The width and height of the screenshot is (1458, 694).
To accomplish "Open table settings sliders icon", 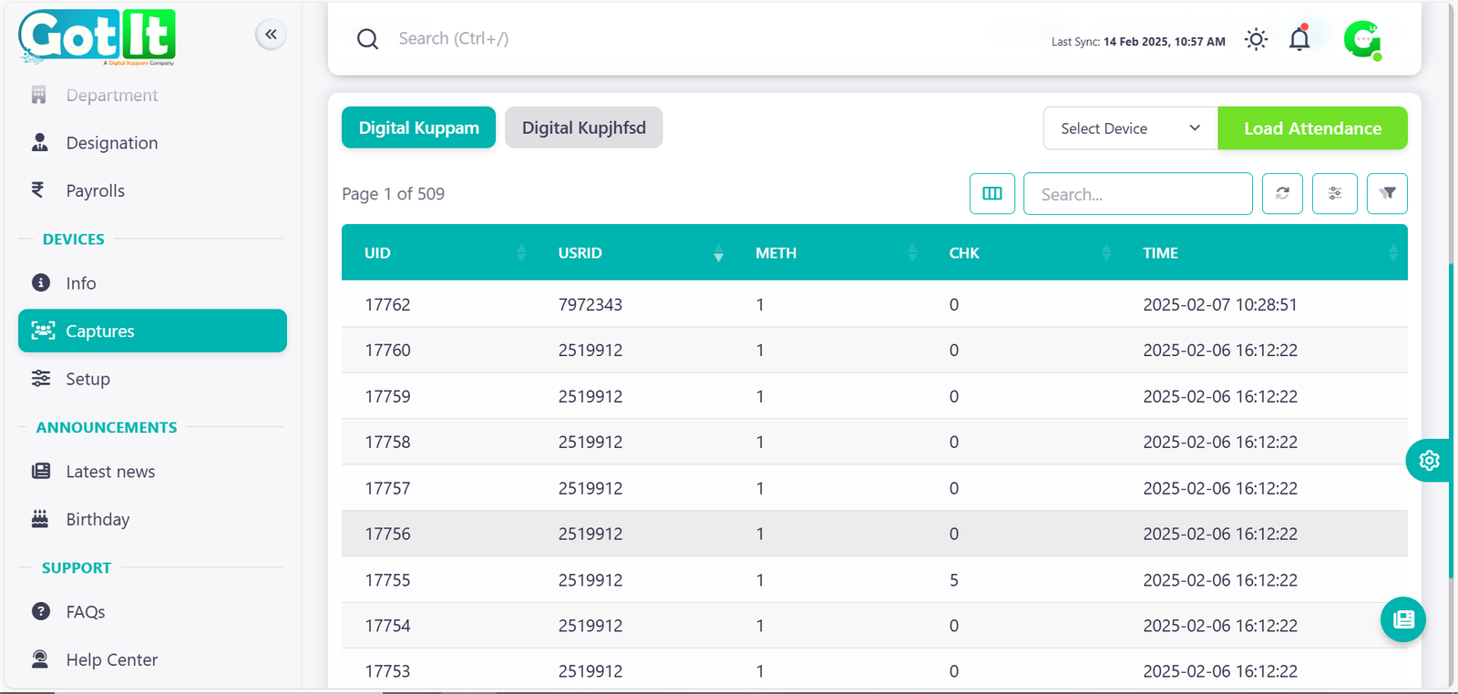I will point(1334,194).
